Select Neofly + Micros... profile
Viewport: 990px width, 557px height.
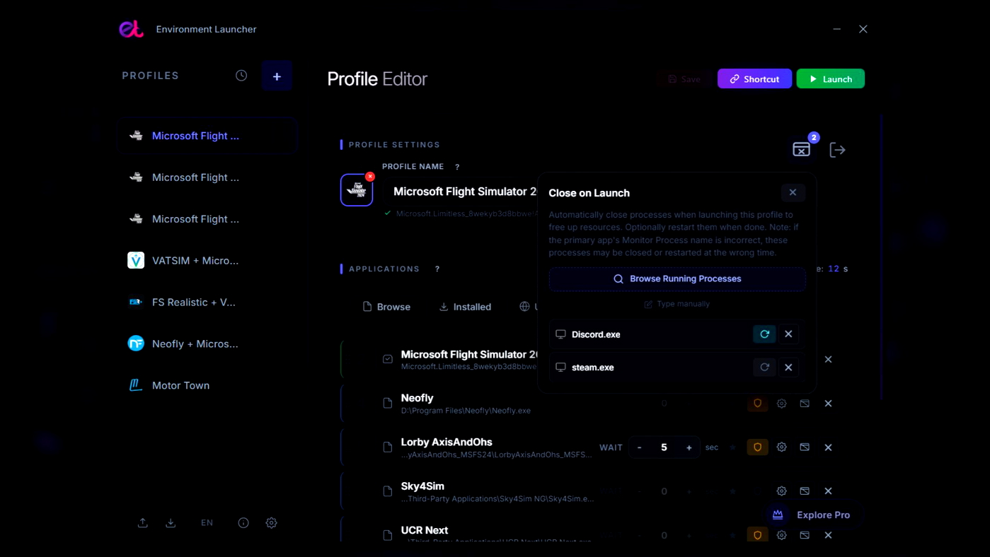[207, 344]
